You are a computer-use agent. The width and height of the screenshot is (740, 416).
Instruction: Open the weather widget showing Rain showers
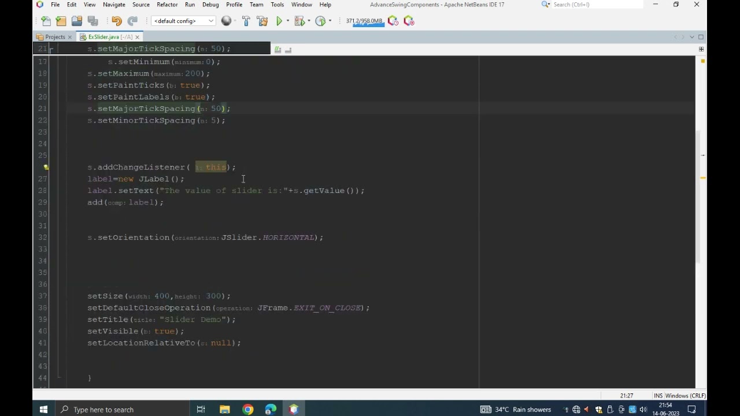(x=516, y=410)
